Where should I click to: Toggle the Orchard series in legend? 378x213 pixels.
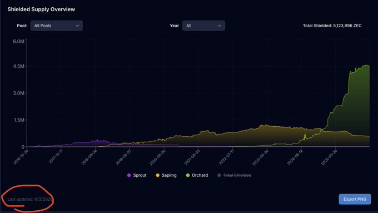click(x=197, y=175)
